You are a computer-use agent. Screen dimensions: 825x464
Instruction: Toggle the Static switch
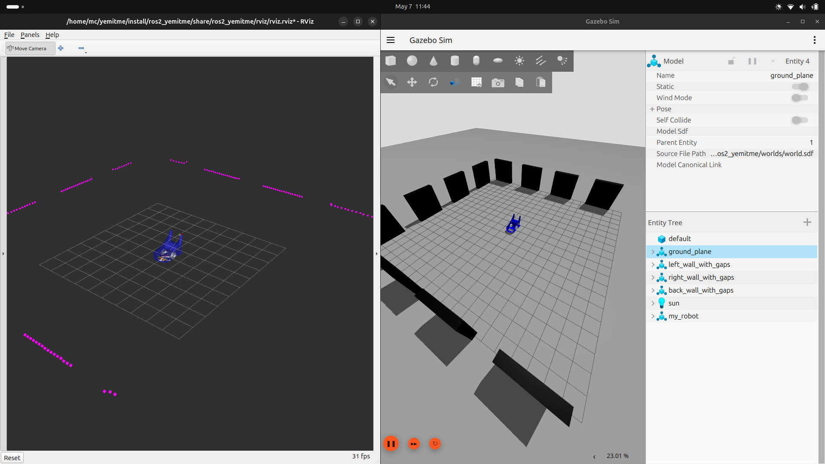(800, 87)
